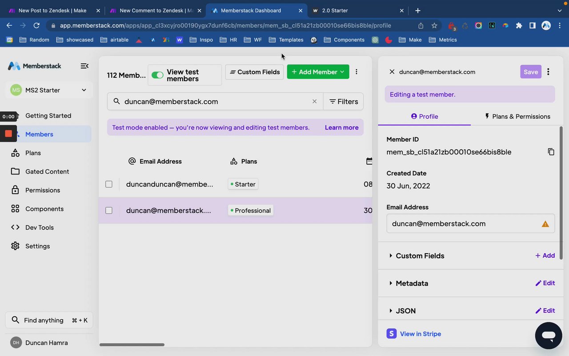The image size is (569, 356).
Task: Click the Starter plan badge
Action: (x=243, y=184)
